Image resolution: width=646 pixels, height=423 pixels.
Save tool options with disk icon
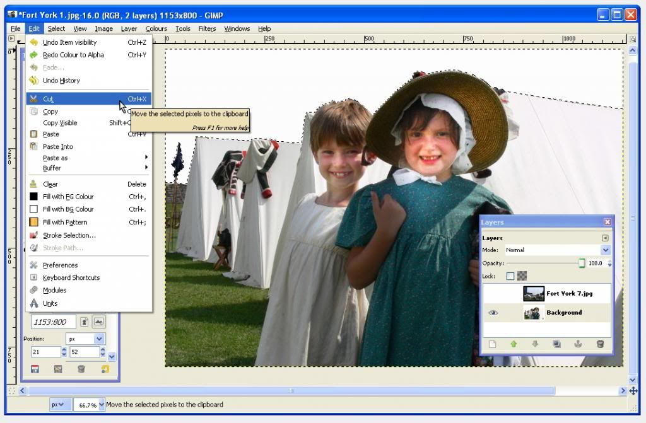[35, 369]
